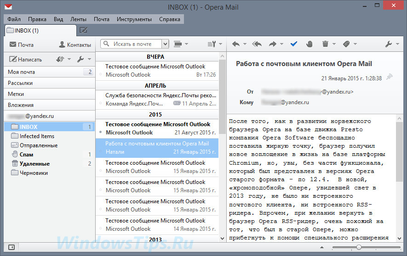Click scroll down arrow of message list
This screenshot has width=407, height=256.
222,239
